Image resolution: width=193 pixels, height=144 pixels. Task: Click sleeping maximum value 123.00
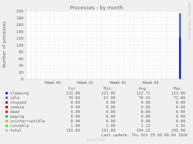(178, 93)
